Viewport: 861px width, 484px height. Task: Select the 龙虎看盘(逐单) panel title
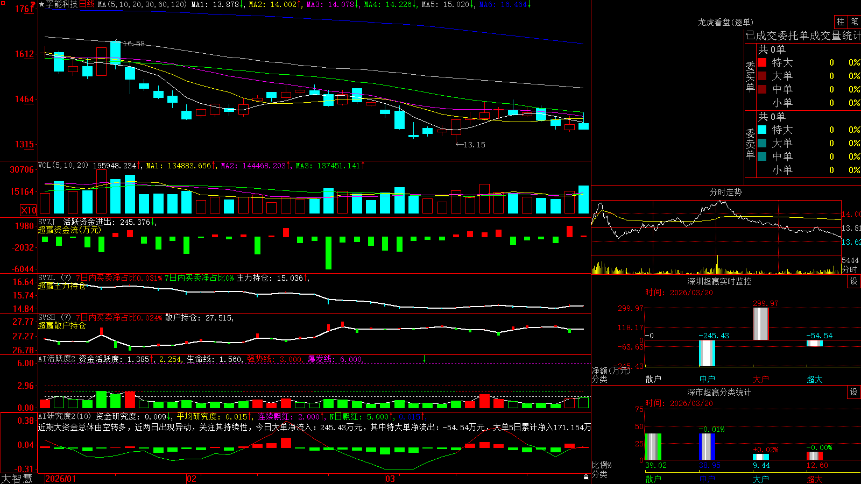click(x=725, y=22)
